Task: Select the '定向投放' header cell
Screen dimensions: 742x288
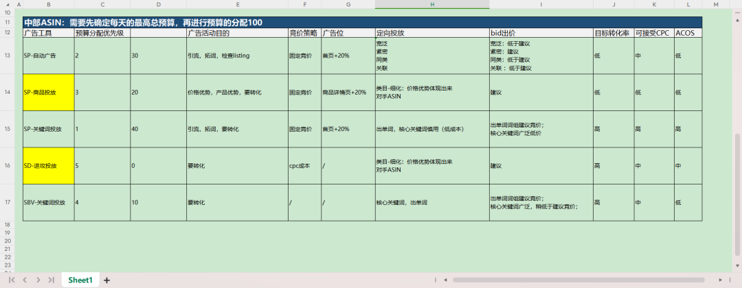Action: pyautogui.click(x=433, y=33)
